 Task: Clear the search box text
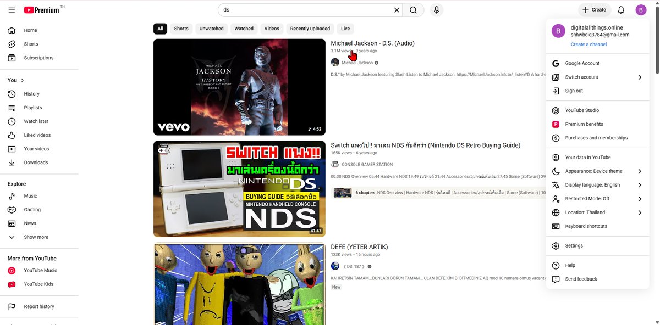pyautogui.click(x=397, y=10)
